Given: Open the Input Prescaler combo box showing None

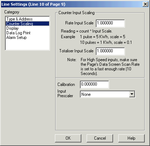Looking at the screenshot, I should click(x=107, y=94).
